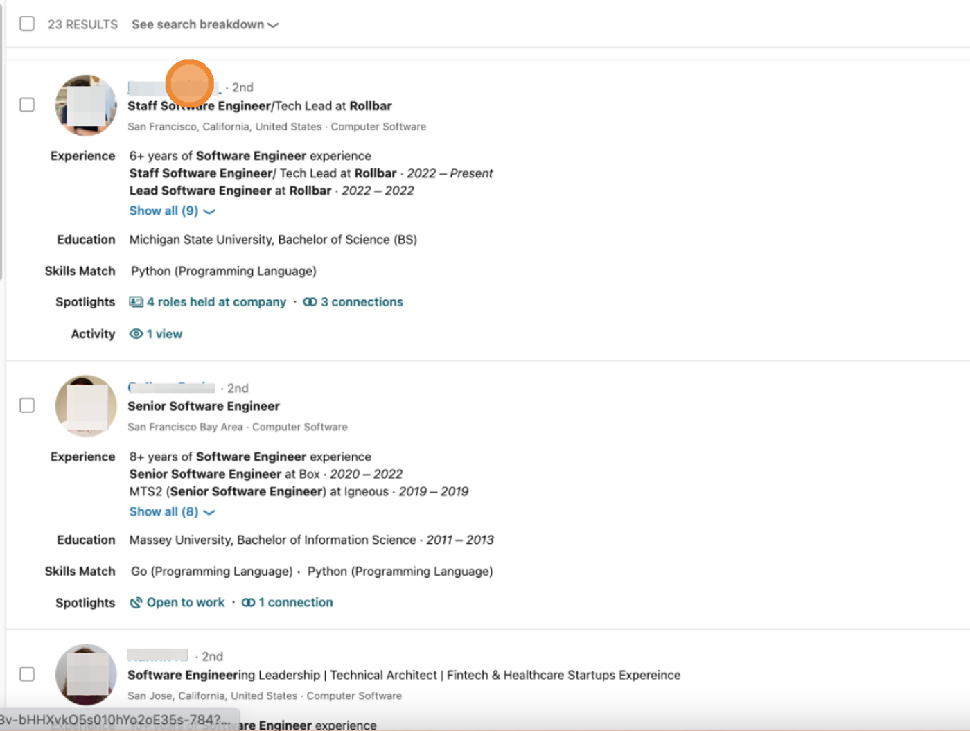Viewport: 970px width, 731px height.
Task: Expand Show all (9) experience
Action: click(x=172, y=211)
